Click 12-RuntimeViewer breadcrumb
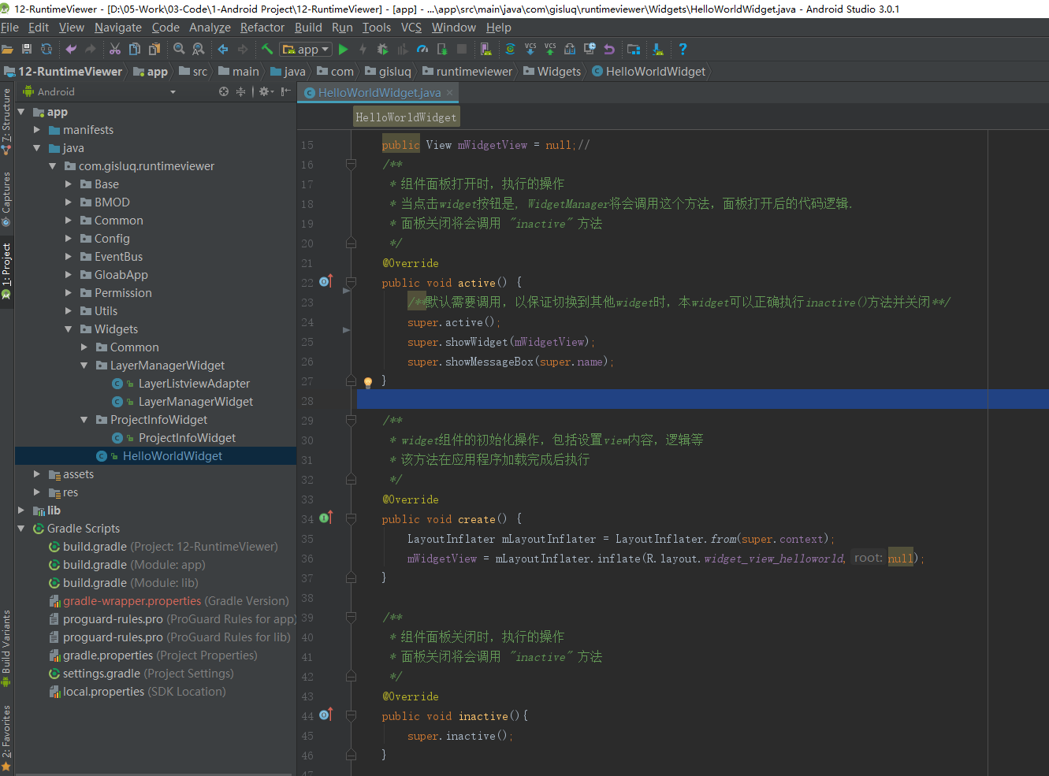Image resolution: width=1049 pixels, height=776 pixels. (x=63, y=71)
